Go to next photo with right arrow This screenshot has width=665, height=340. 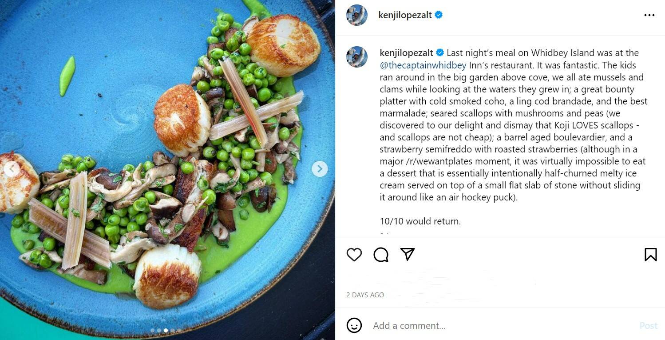(320, 169)
